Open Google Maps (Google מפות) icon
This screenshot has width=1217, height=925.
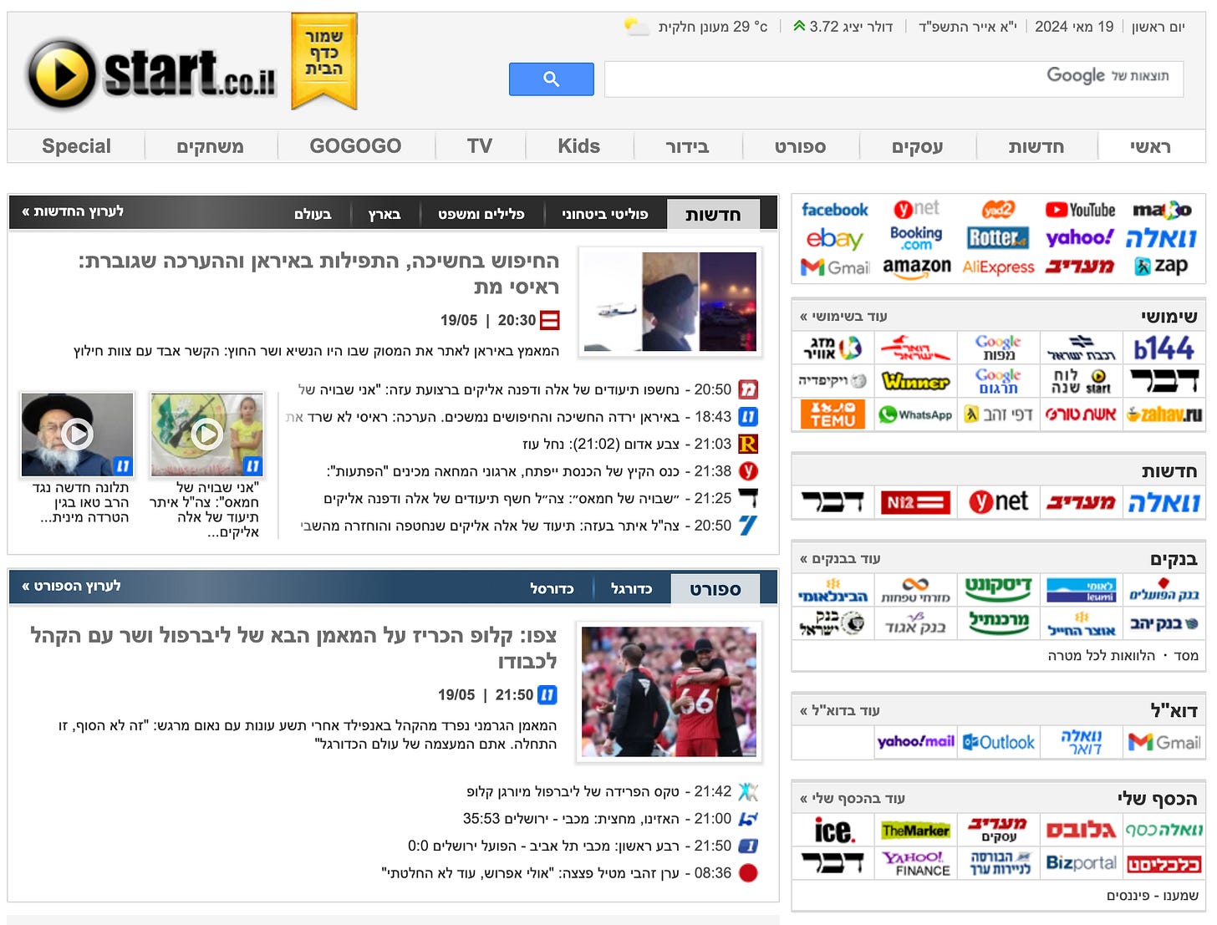(998, 348)
